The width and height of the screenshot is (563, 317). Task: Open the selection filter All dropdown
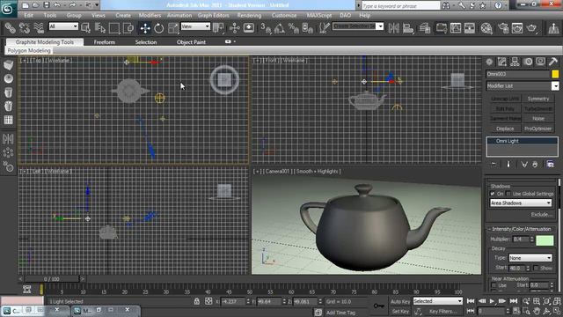click(x=63, y=26)
